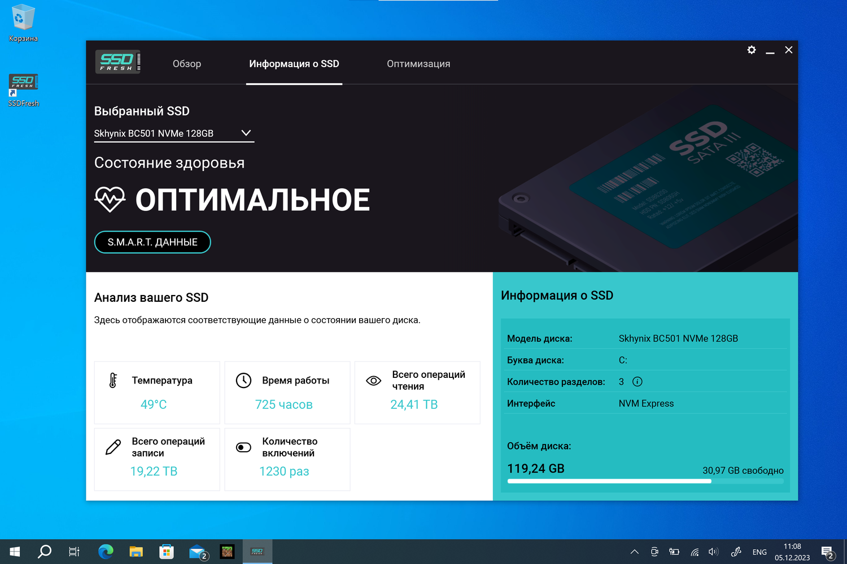Viewport: 847px width, 564px height.
Task: Click the Буква диска label
Action: 535,360
